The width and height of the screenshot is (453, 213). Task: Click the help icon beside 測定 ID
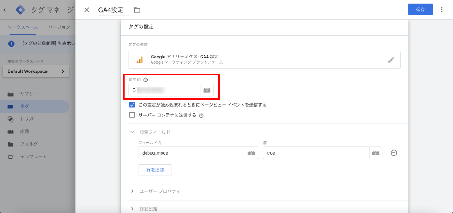[x=146, y=80]
